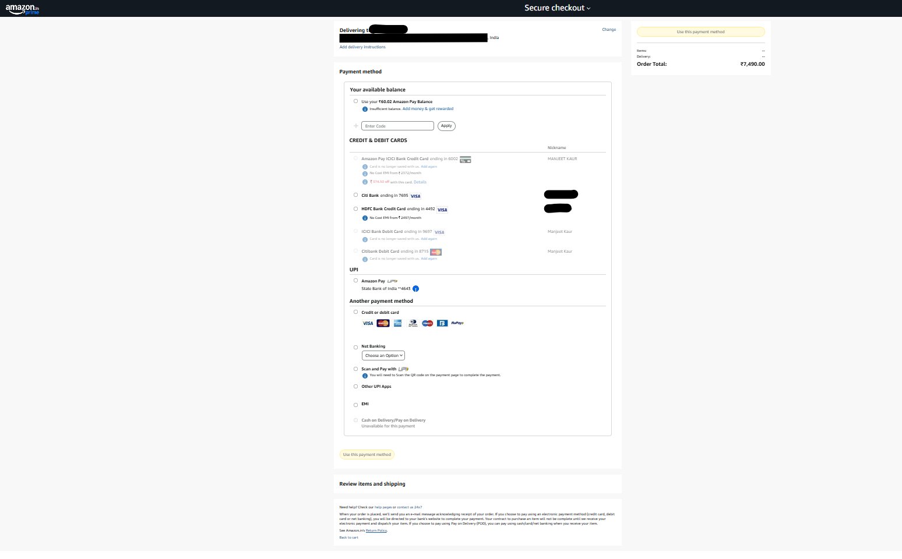
Task: Click the Visa icon next to Citi Bank card
Action: (x=414, y=196)
